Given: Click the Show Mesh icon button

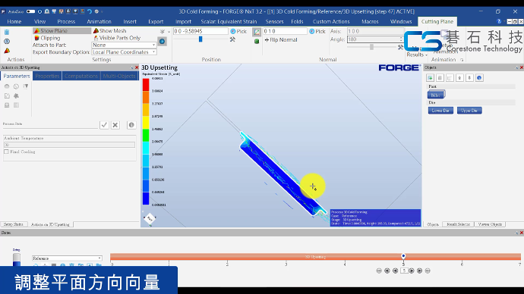Looking at the screenshot, I should tap(96, 30).
